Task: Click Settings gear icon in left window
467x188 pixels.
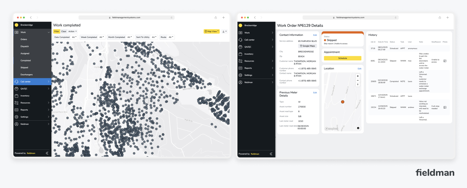Action: [x=16, y=117]
